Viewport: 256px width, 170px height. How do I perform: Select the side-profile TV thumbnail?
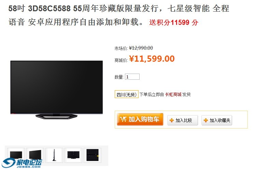coord(54,155)
